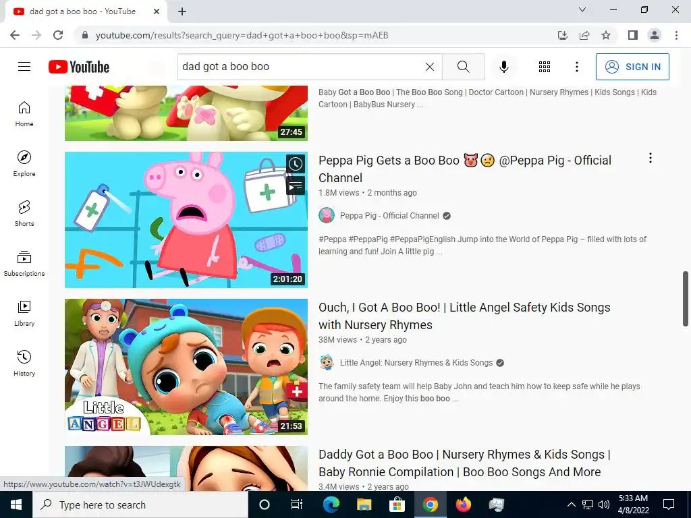The width and height of the screenshot is (691, 518).
Task: Open Chrome's three-dot menu
Action: point(676,35)
